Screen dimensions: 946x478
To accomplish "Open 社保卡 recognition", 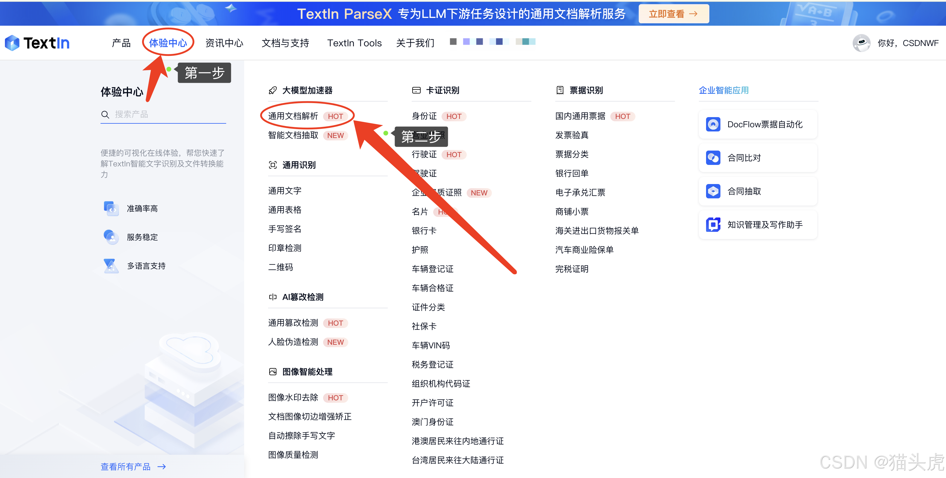I will point(424,326).
